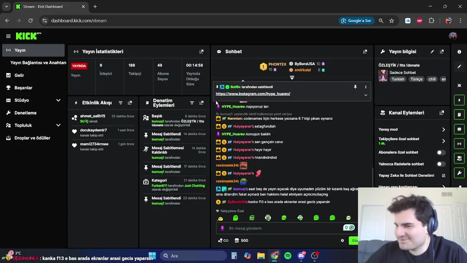Screen dimensions: 467x263
Task: Toggle the broadcast signal widget in right sidebar
Action: coord(459,144)
